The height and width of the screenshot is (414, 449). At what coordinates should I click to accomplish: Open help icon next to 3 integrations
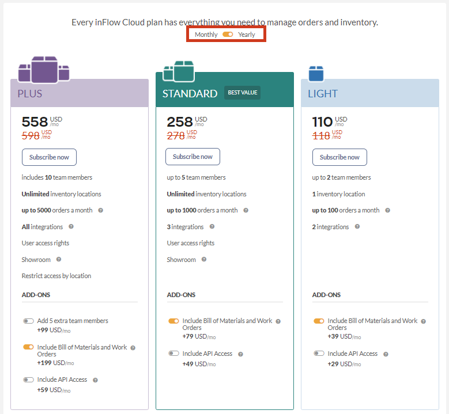click(x=212, y=227)
